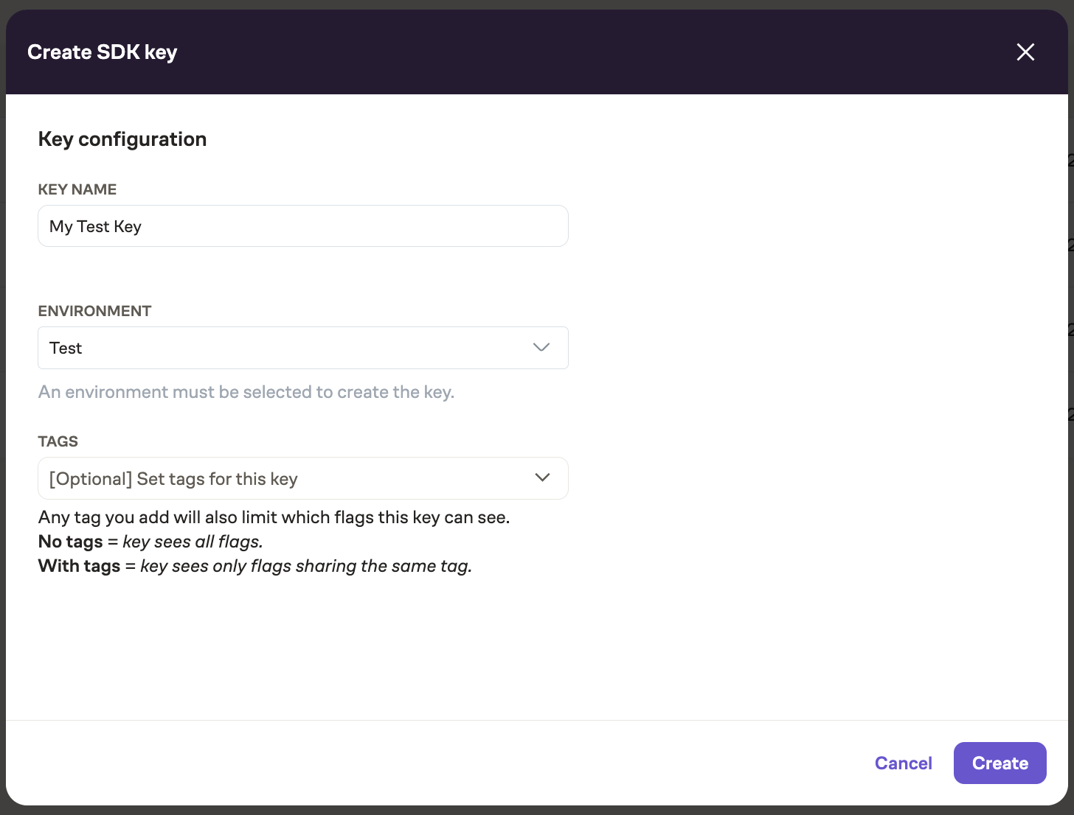
Task: Click the chevron on the Tags field
Action: [542, 478]
